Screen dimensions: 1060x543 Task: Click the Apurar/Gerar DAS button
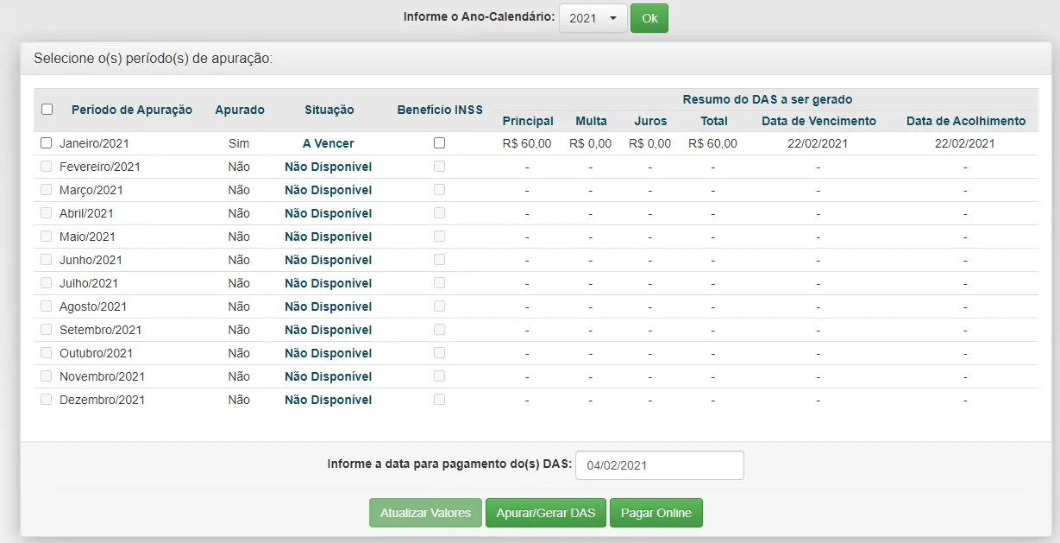(546, 513)
